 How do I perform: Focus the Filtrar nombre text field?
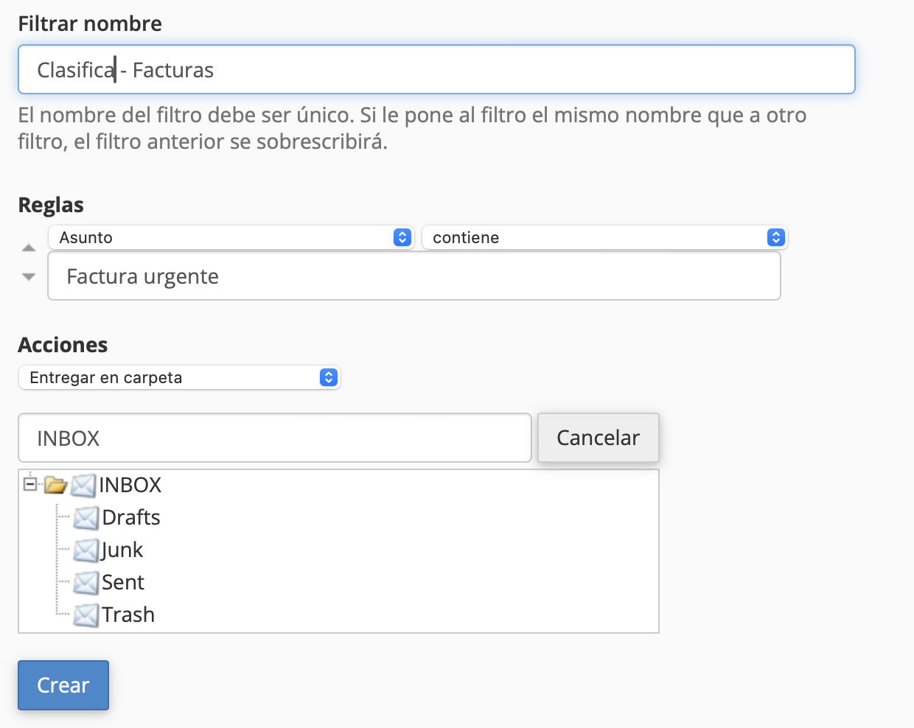pyautogui.click(x=436, y=69)
